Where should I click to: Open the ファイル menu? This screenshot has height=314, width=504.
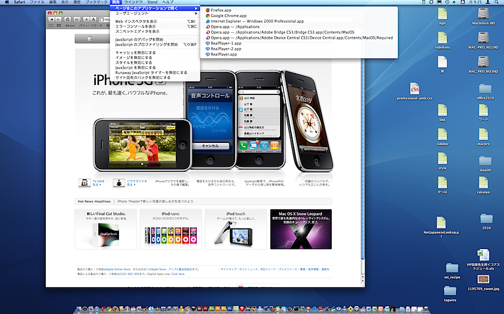pyautogui.click(x=37, y=2)
